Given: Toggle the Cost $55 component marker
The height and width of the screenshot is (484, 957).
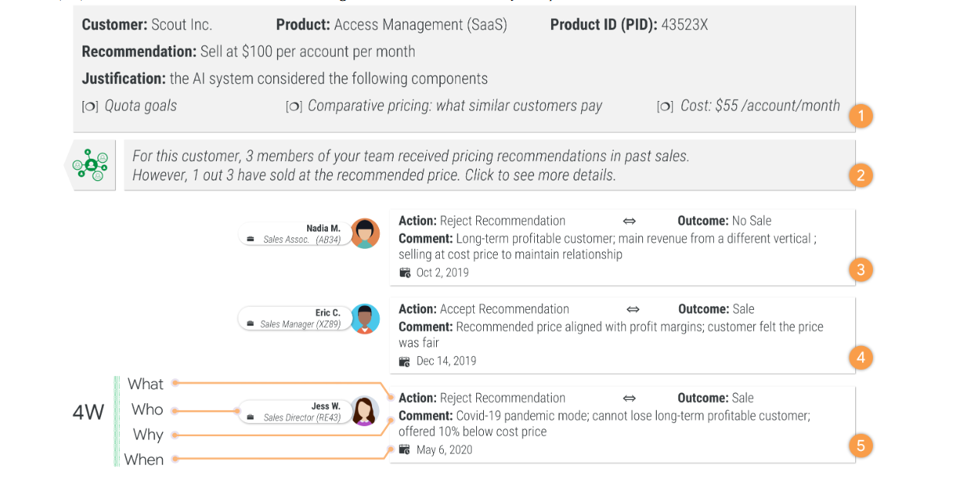Looking at the screenshot, I should [664, 106].
